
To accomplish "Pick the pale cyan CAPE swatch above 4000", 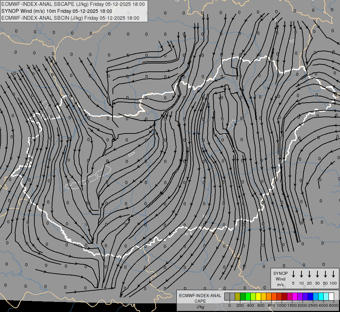I will click(326, 296).
